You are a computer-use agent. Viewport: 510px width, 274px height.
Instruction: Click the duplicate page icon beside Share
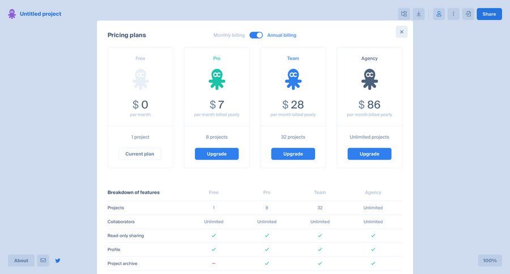tap(468, 14)
